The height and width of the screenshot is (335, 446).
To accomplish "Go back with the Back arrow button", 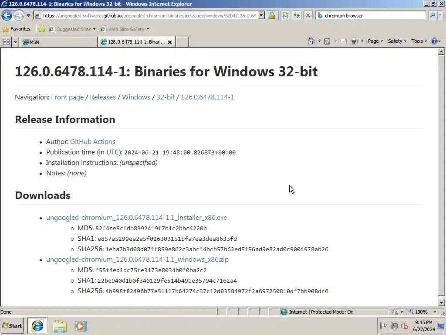I will 7,15.
